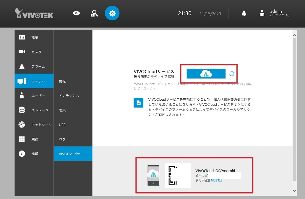Click the ログアウト link

point(280,15)
